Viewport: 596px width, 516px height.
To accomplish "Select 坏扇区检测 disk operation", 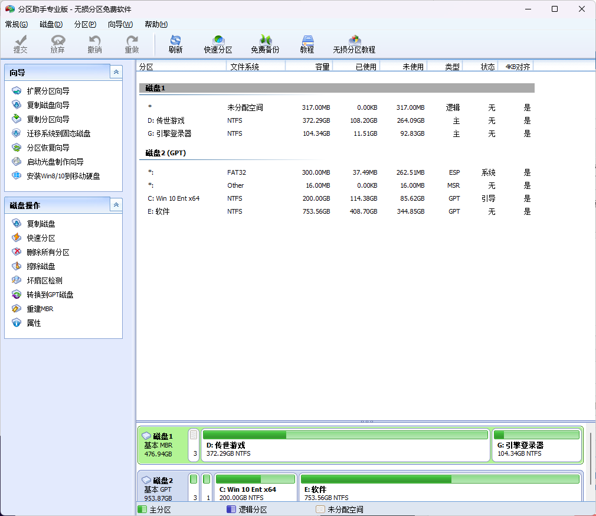I will [44, 280].
